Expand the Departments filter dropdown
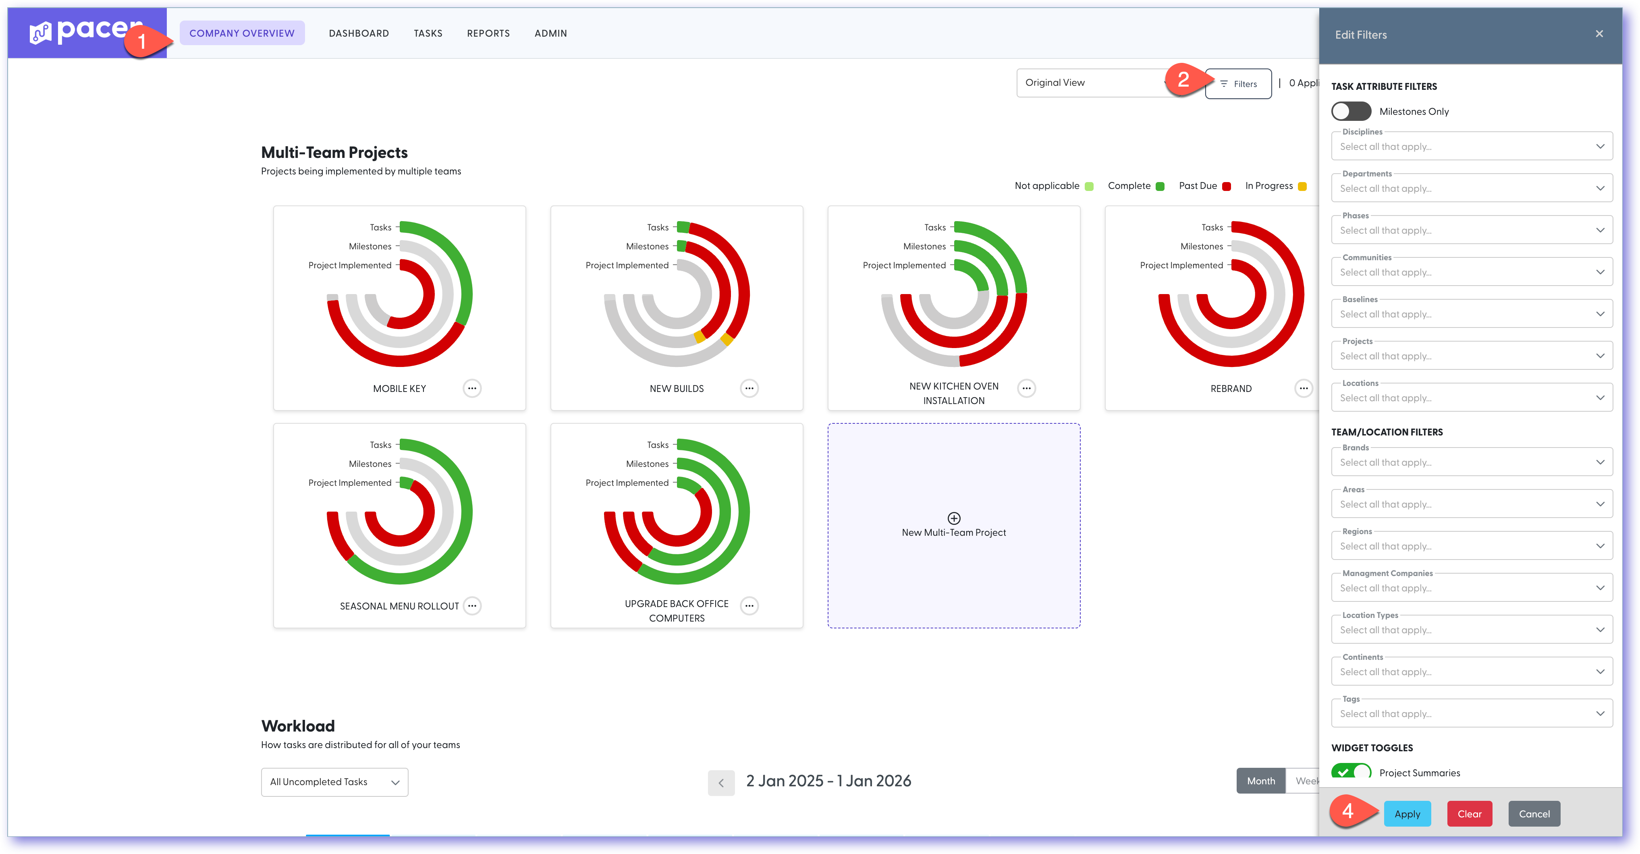1640x854 pixels. click(1471, 189)
